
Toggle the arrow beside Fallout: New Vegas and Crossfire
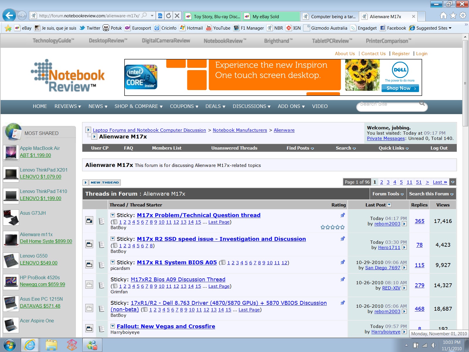pyautogui.click(x=113, y=326)
